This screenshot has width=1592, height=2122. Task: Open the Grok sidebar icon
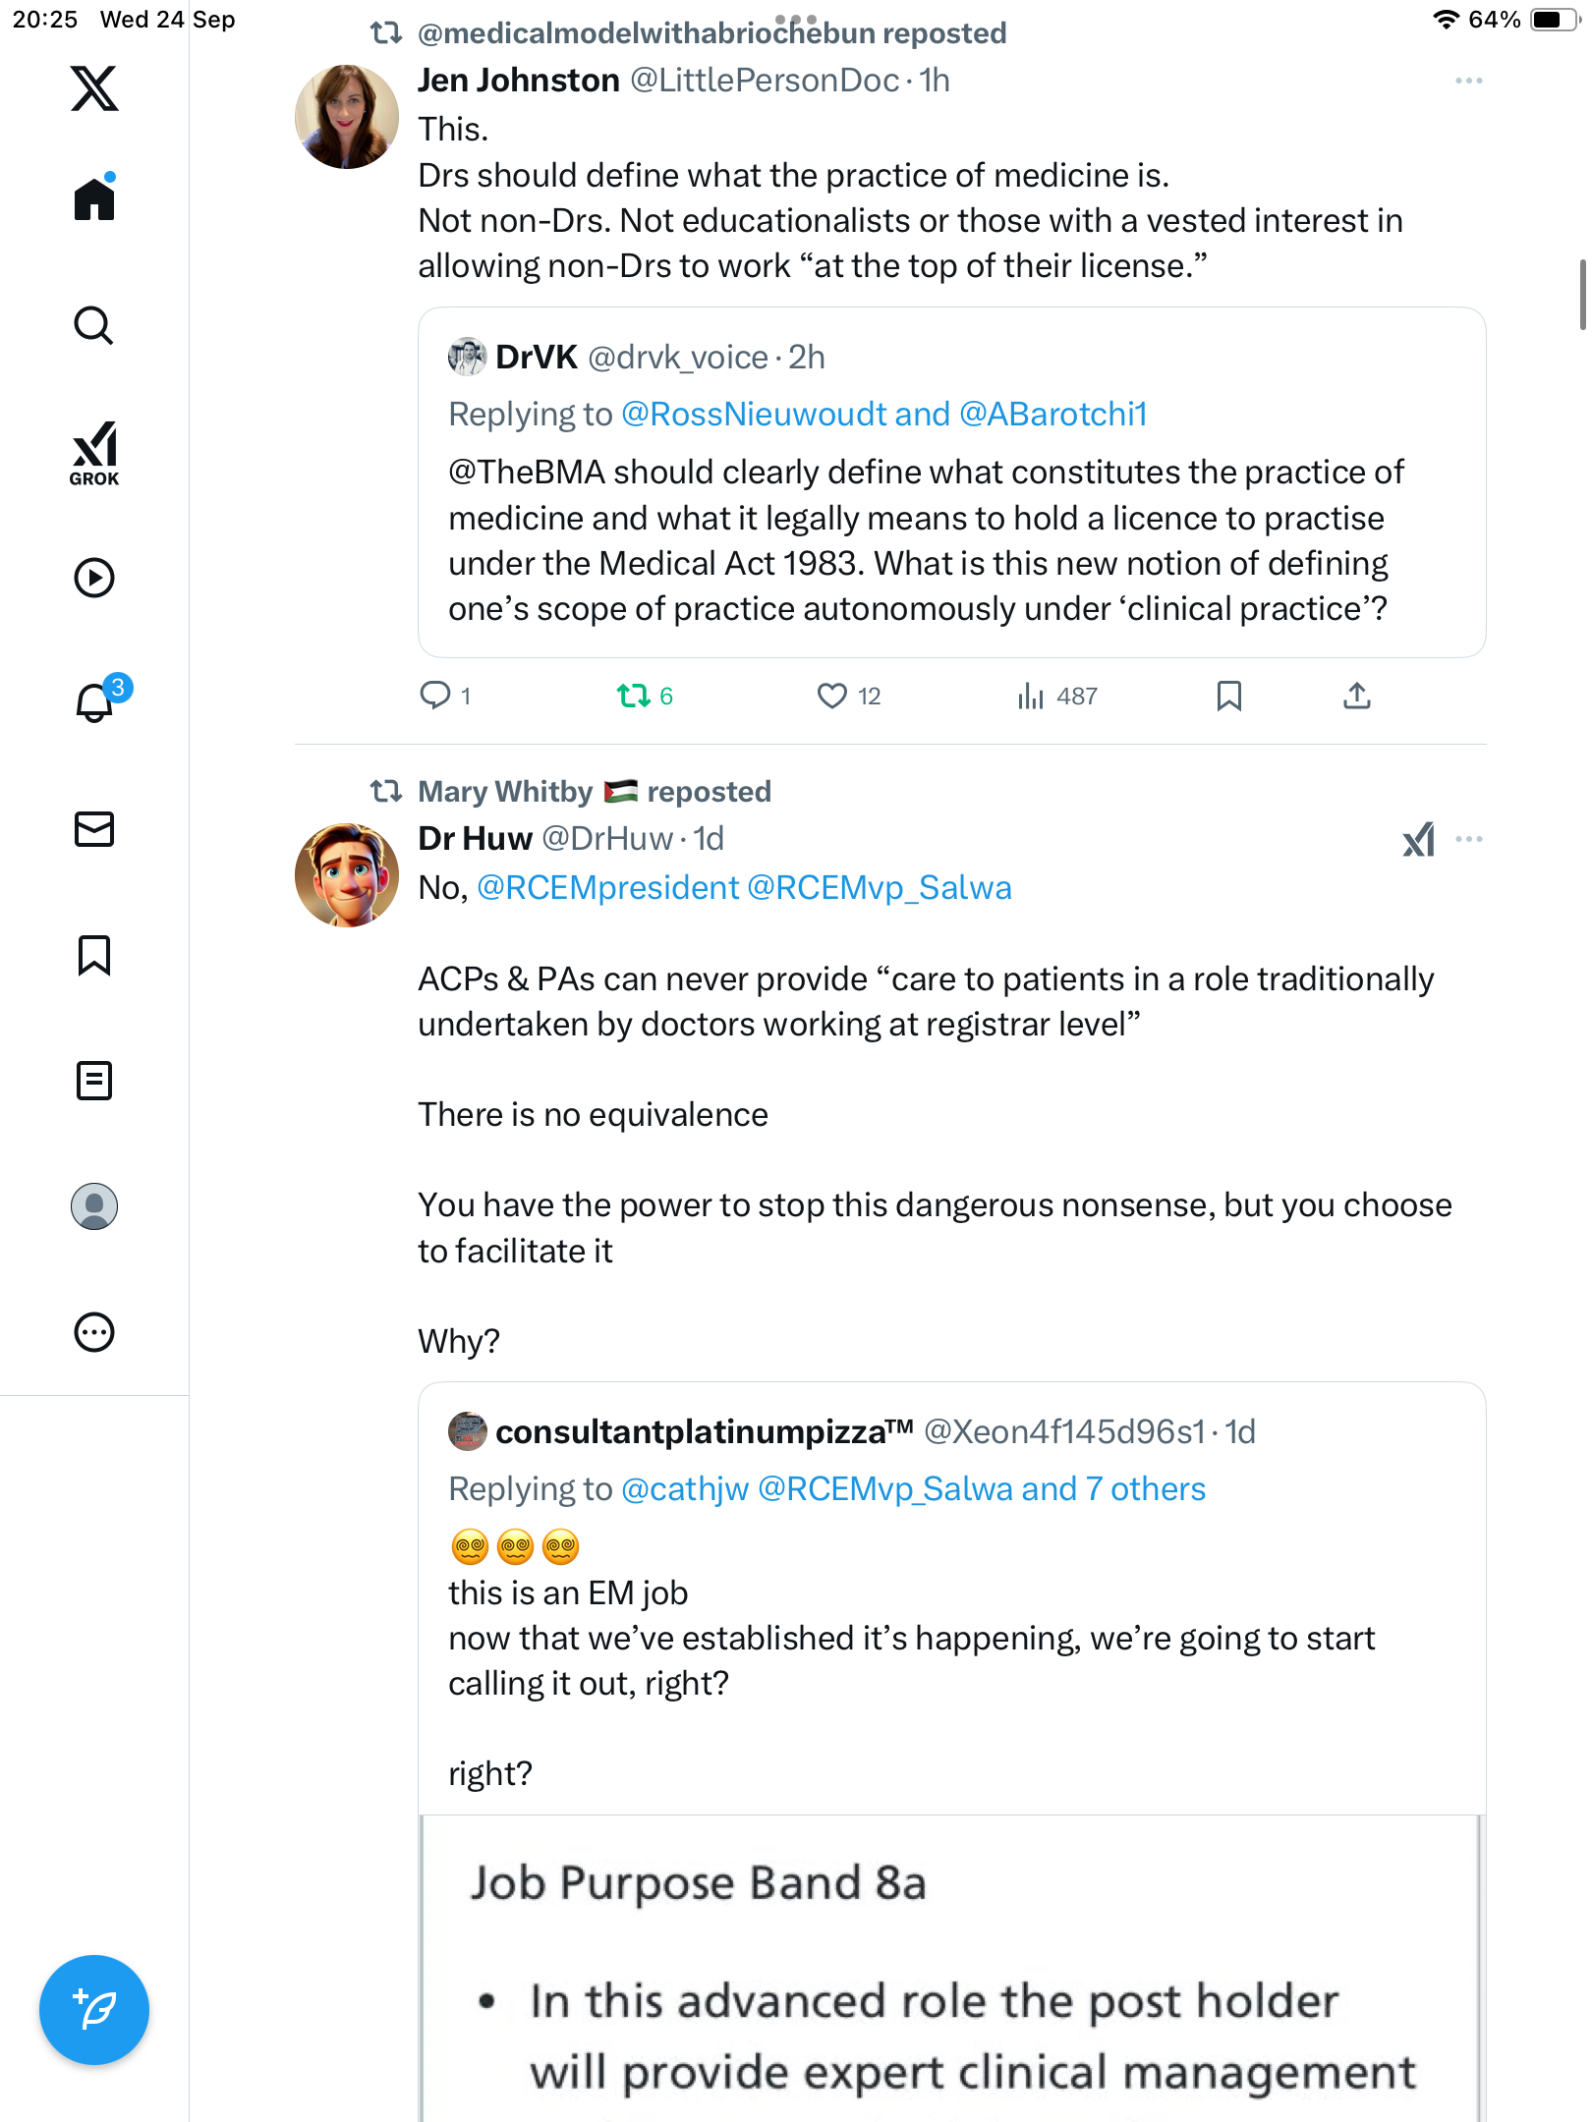pos(94,453)
